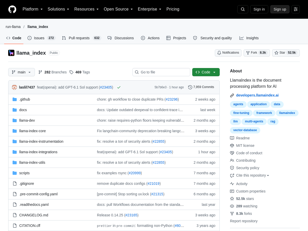This screenshot has width=308, height=231.
Task: Open the CHANGELOG.md file icon
Action: click(15, 215)
